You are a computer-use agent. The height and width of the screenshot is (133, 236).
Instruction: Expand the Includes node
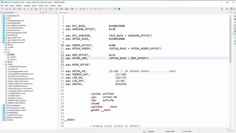tap(4, 47)
